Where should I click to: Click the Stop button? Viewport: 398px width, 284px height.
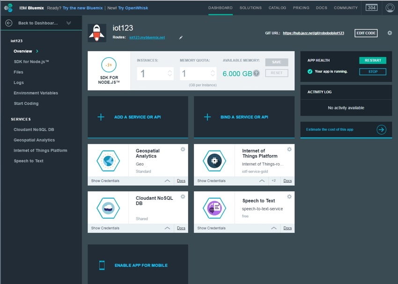(373, 72)
